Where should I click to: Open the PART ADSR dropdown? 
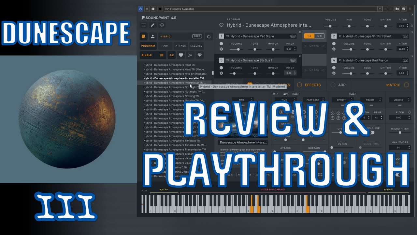[x=314, y=100]
